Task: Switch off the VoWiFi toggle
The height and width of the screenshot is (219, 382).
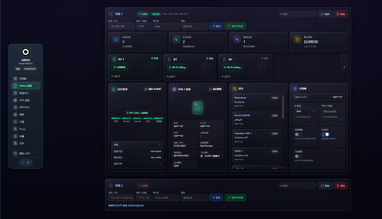Action: (325, 135)
